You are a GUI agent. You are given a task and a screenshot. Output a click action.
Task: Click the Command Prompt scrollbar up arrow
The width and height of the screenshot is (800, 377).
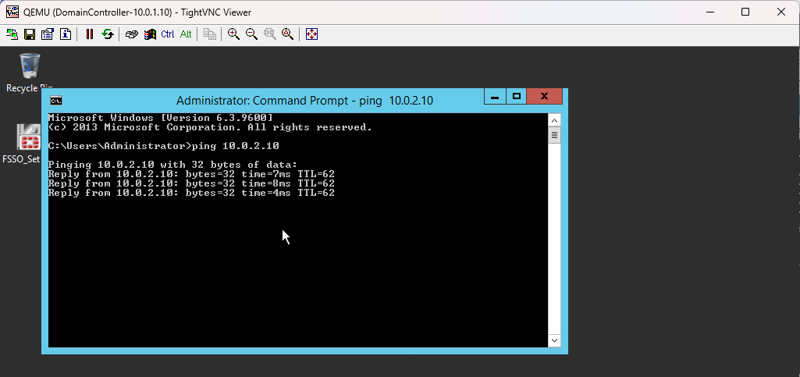click(555, 119)
